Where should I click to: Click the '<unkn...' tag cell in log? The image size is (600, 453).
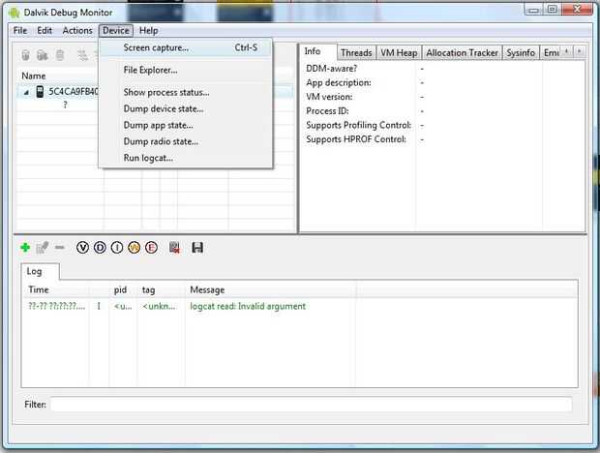click(160, 307)
